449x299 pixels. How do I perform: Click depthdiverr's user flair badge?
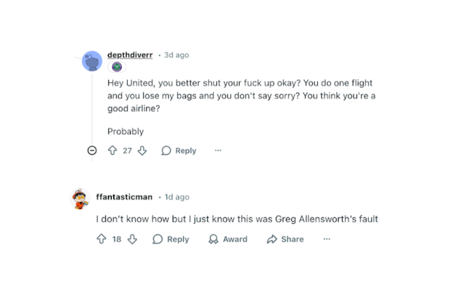click(116, 67)
